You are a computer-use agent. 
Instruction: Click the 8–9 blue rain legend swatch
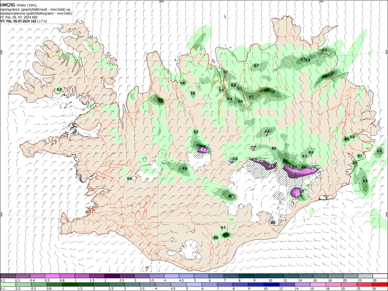(x=241, y=285)
